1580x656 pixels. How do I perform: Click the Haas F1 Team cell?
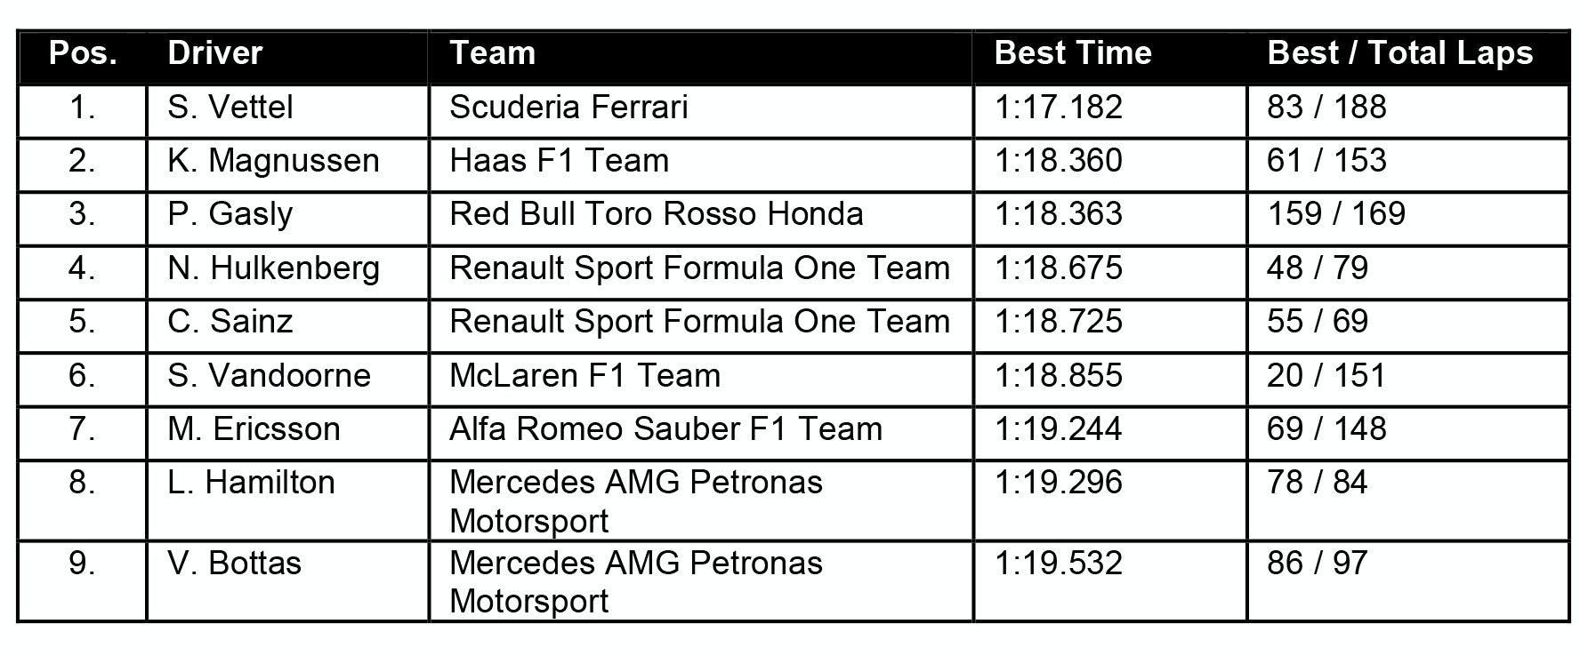(559, 161)
